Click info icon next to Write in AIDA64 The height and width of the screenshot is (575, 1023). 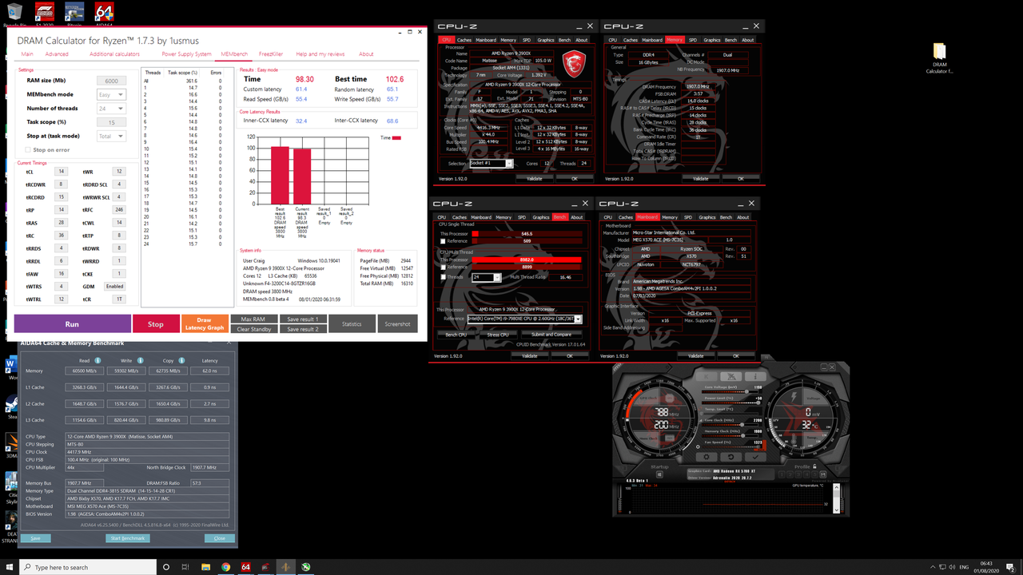141,360
